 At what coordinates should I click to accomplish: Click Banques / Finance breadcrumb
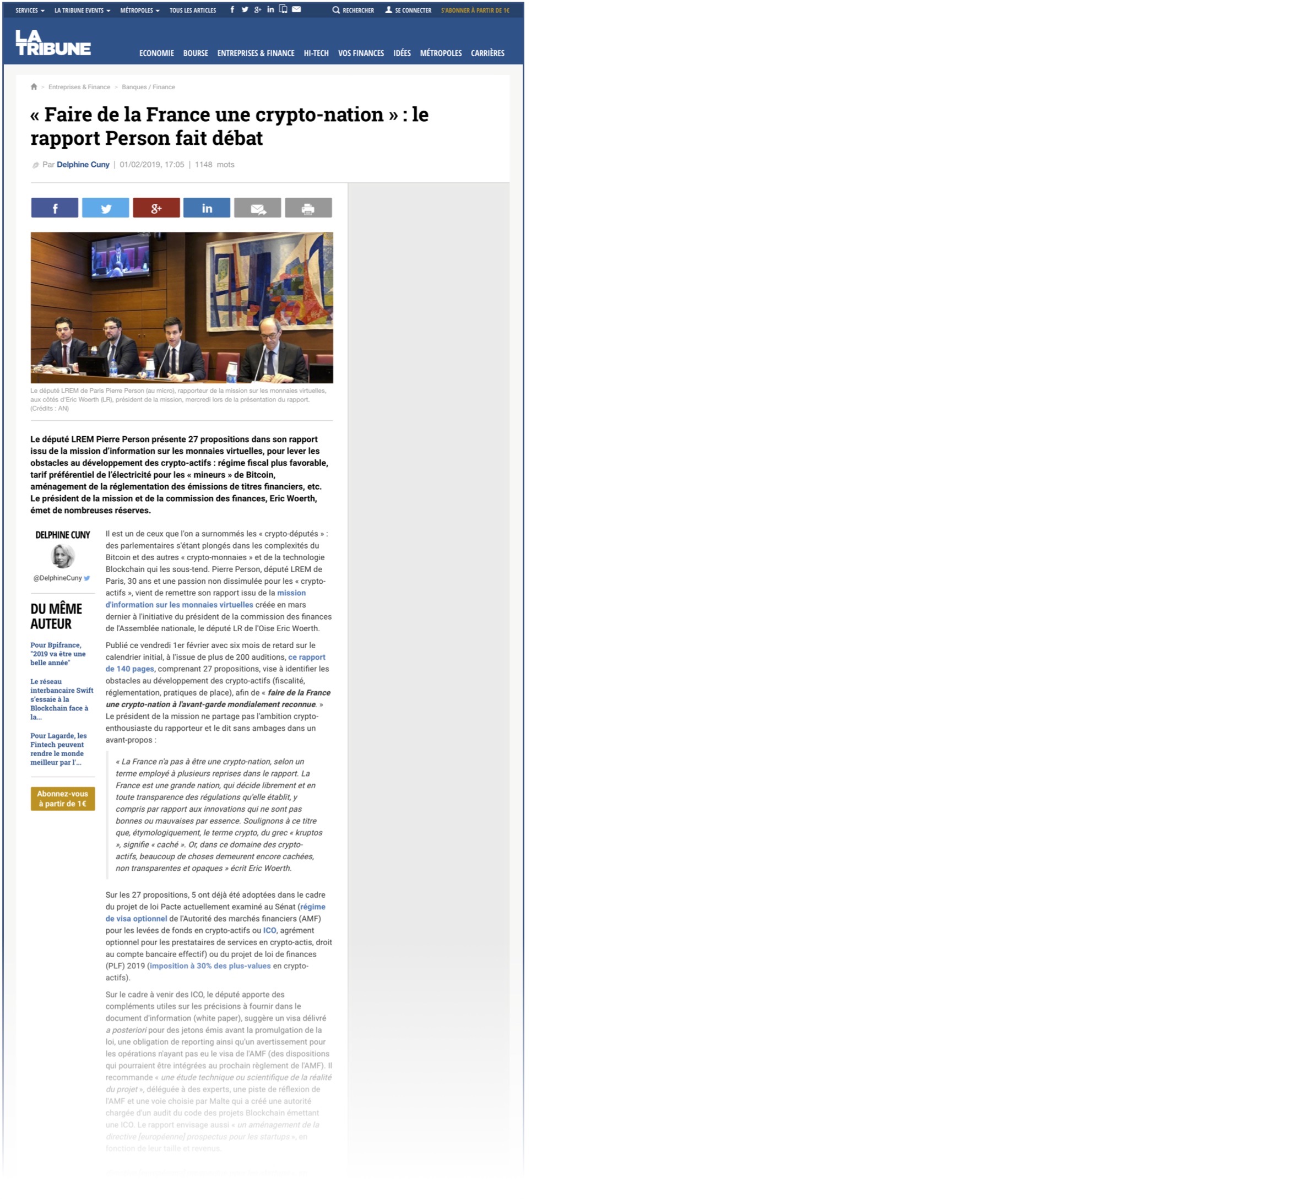tap(149, 87)
